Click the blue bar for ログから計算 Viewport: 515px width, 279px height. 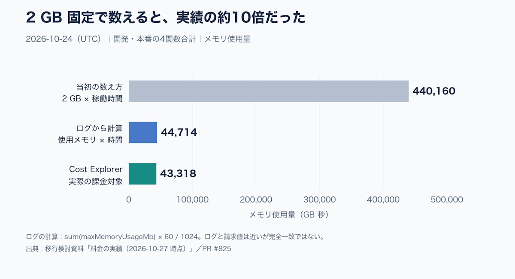pos(143,132)
